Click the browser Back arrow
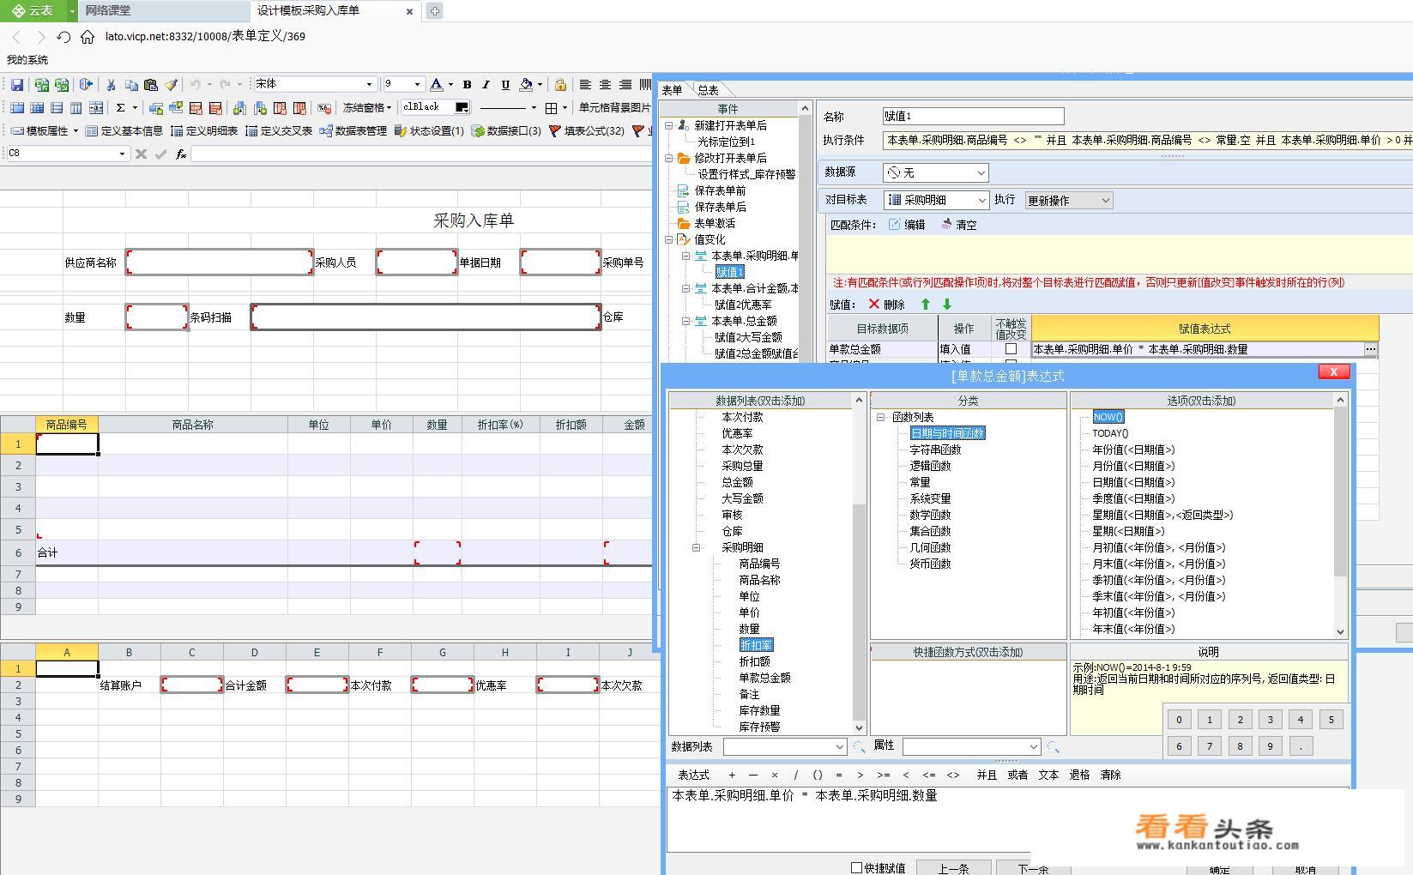 pyautogui.click(x=15, y=36)
